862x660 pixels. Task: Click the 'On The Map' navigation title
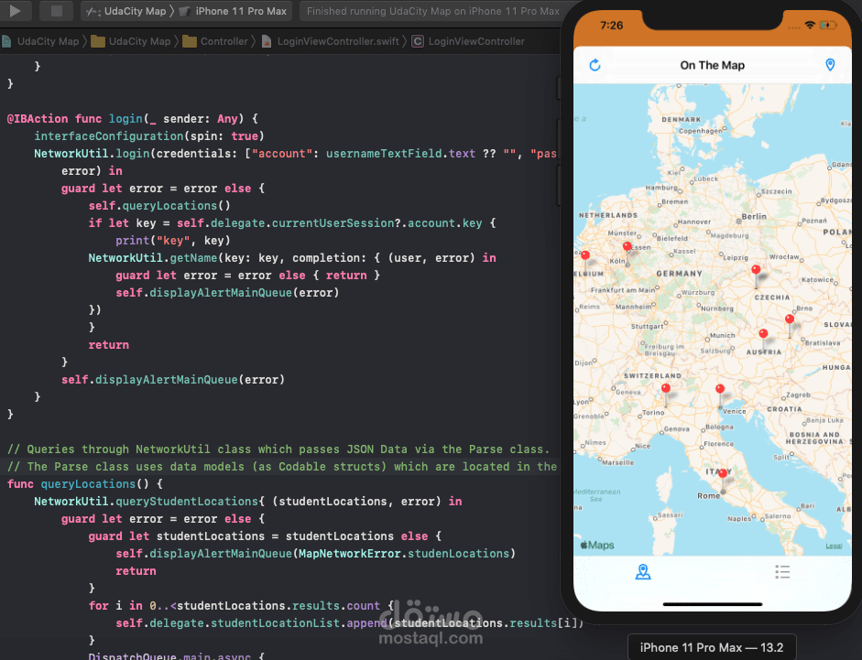coord(712,65)
